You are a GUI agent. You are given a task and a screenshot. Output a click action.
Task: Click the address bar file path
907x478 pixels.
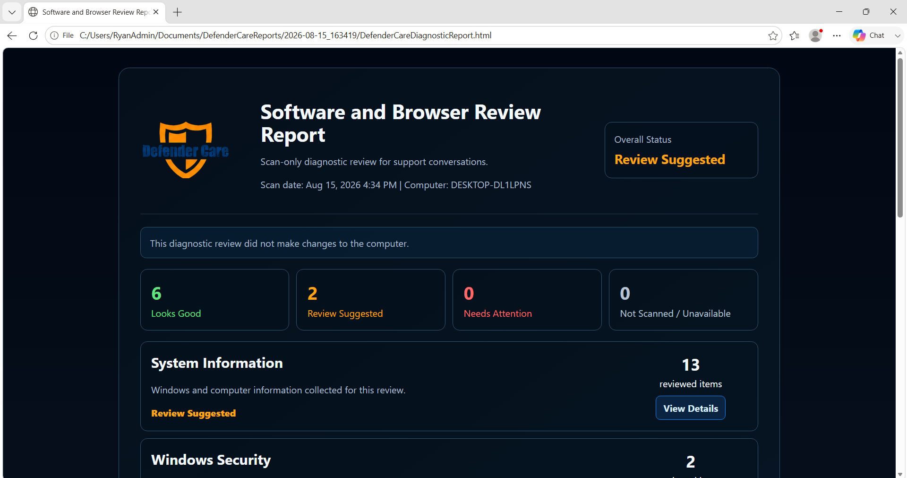(286, 35)
